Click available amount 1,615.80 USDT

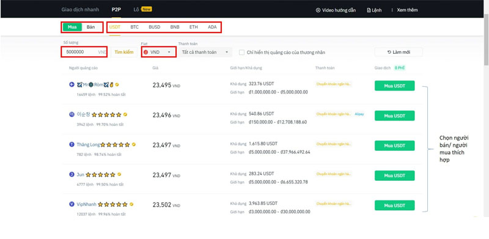click(x=263, y=144)
